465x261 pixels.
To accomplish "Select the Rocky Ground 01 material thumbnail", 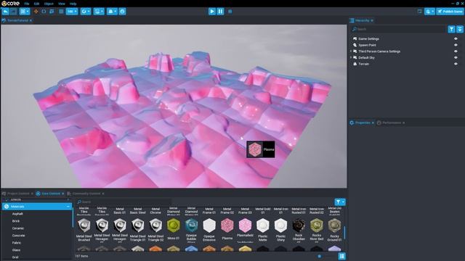I will (334, 225).
